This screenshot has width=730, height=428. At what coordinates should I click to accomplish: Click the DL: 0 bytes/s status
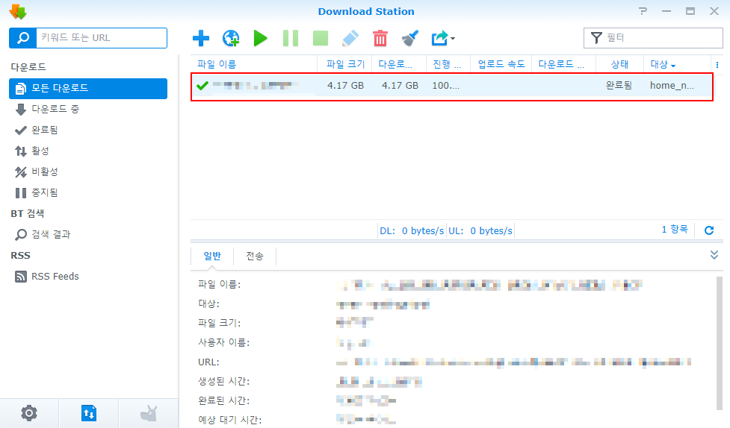412,231
